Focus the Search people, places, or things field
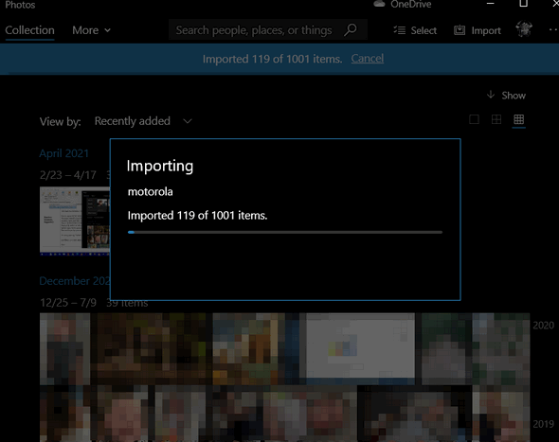The width and height of the screenshot is (559, 442). [x=268, y=30]
